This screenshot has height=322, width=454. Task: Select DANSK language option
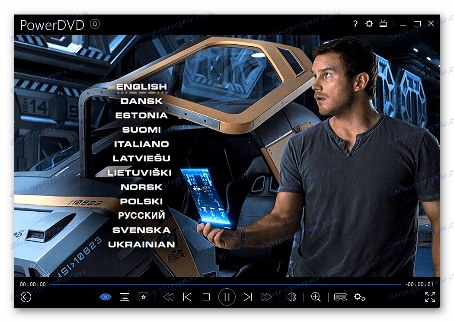click(x=141, y=101)
